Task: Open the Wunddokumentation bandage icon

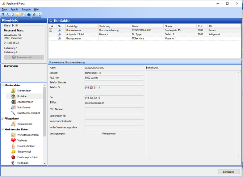Action: (13, 135)
